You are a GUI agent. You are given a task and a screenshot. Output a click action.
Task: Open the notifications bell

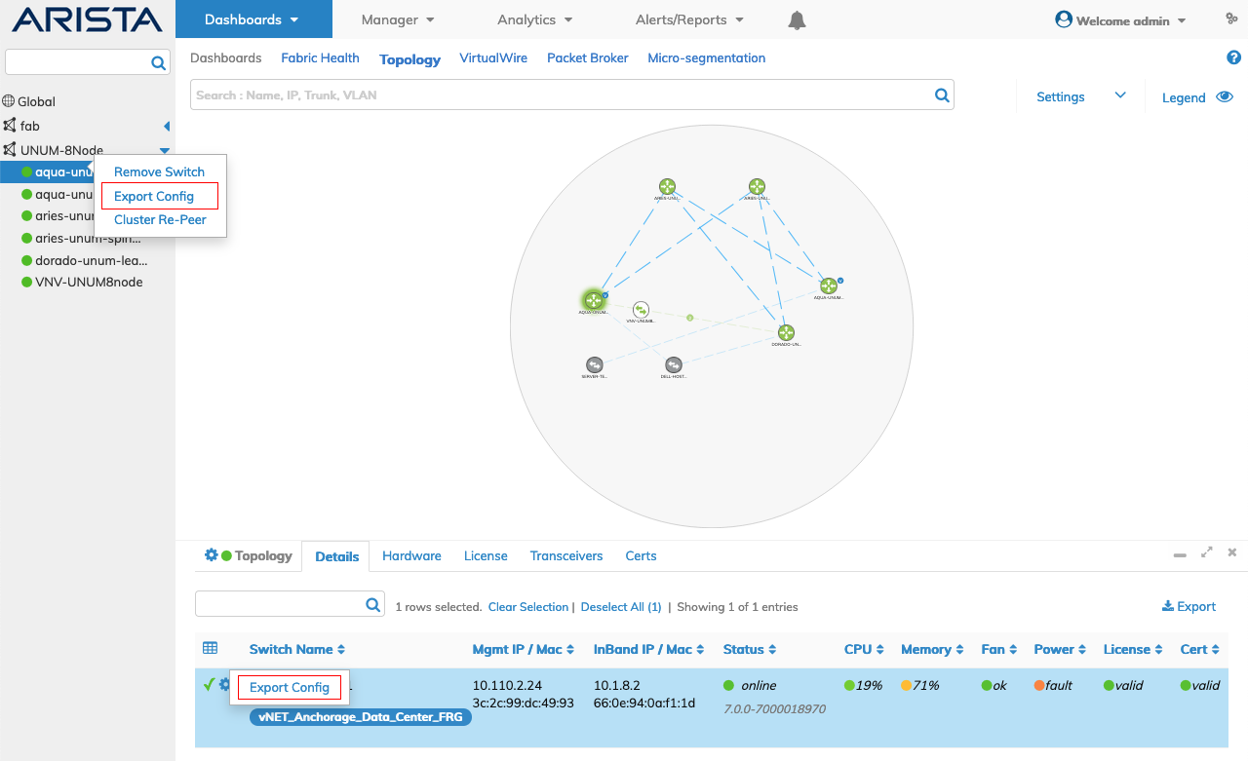(798, 20)
